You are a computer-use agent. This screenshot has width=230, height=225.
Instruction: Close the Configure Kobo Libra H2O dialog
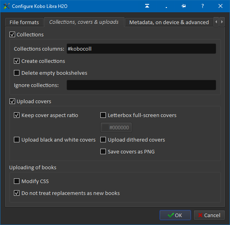(220, 6)
